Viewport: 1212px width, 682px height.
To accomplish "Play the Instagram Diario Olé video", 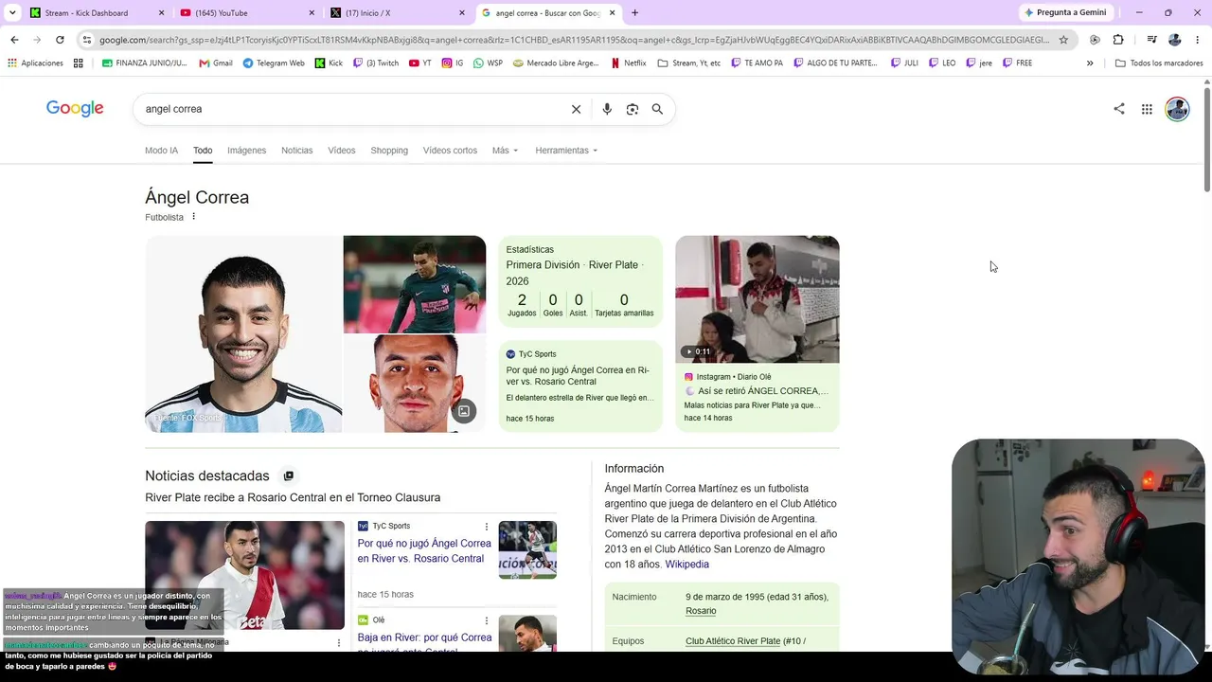I will coord(757,299).
